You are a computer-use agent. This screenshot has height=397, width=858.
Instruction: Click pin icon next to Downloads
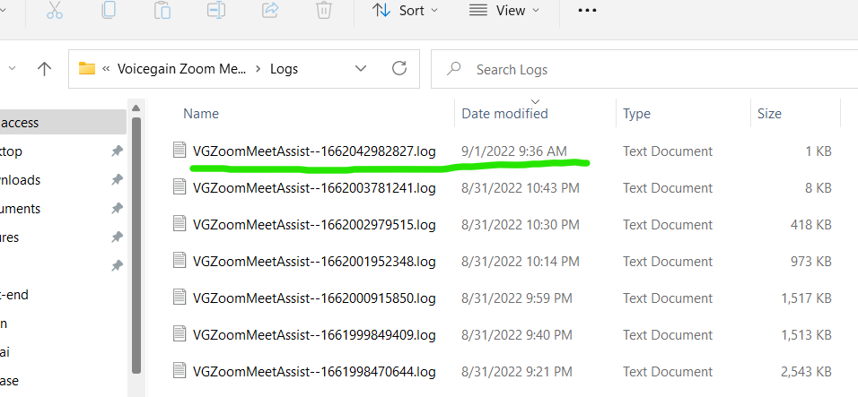click(117, 179)
